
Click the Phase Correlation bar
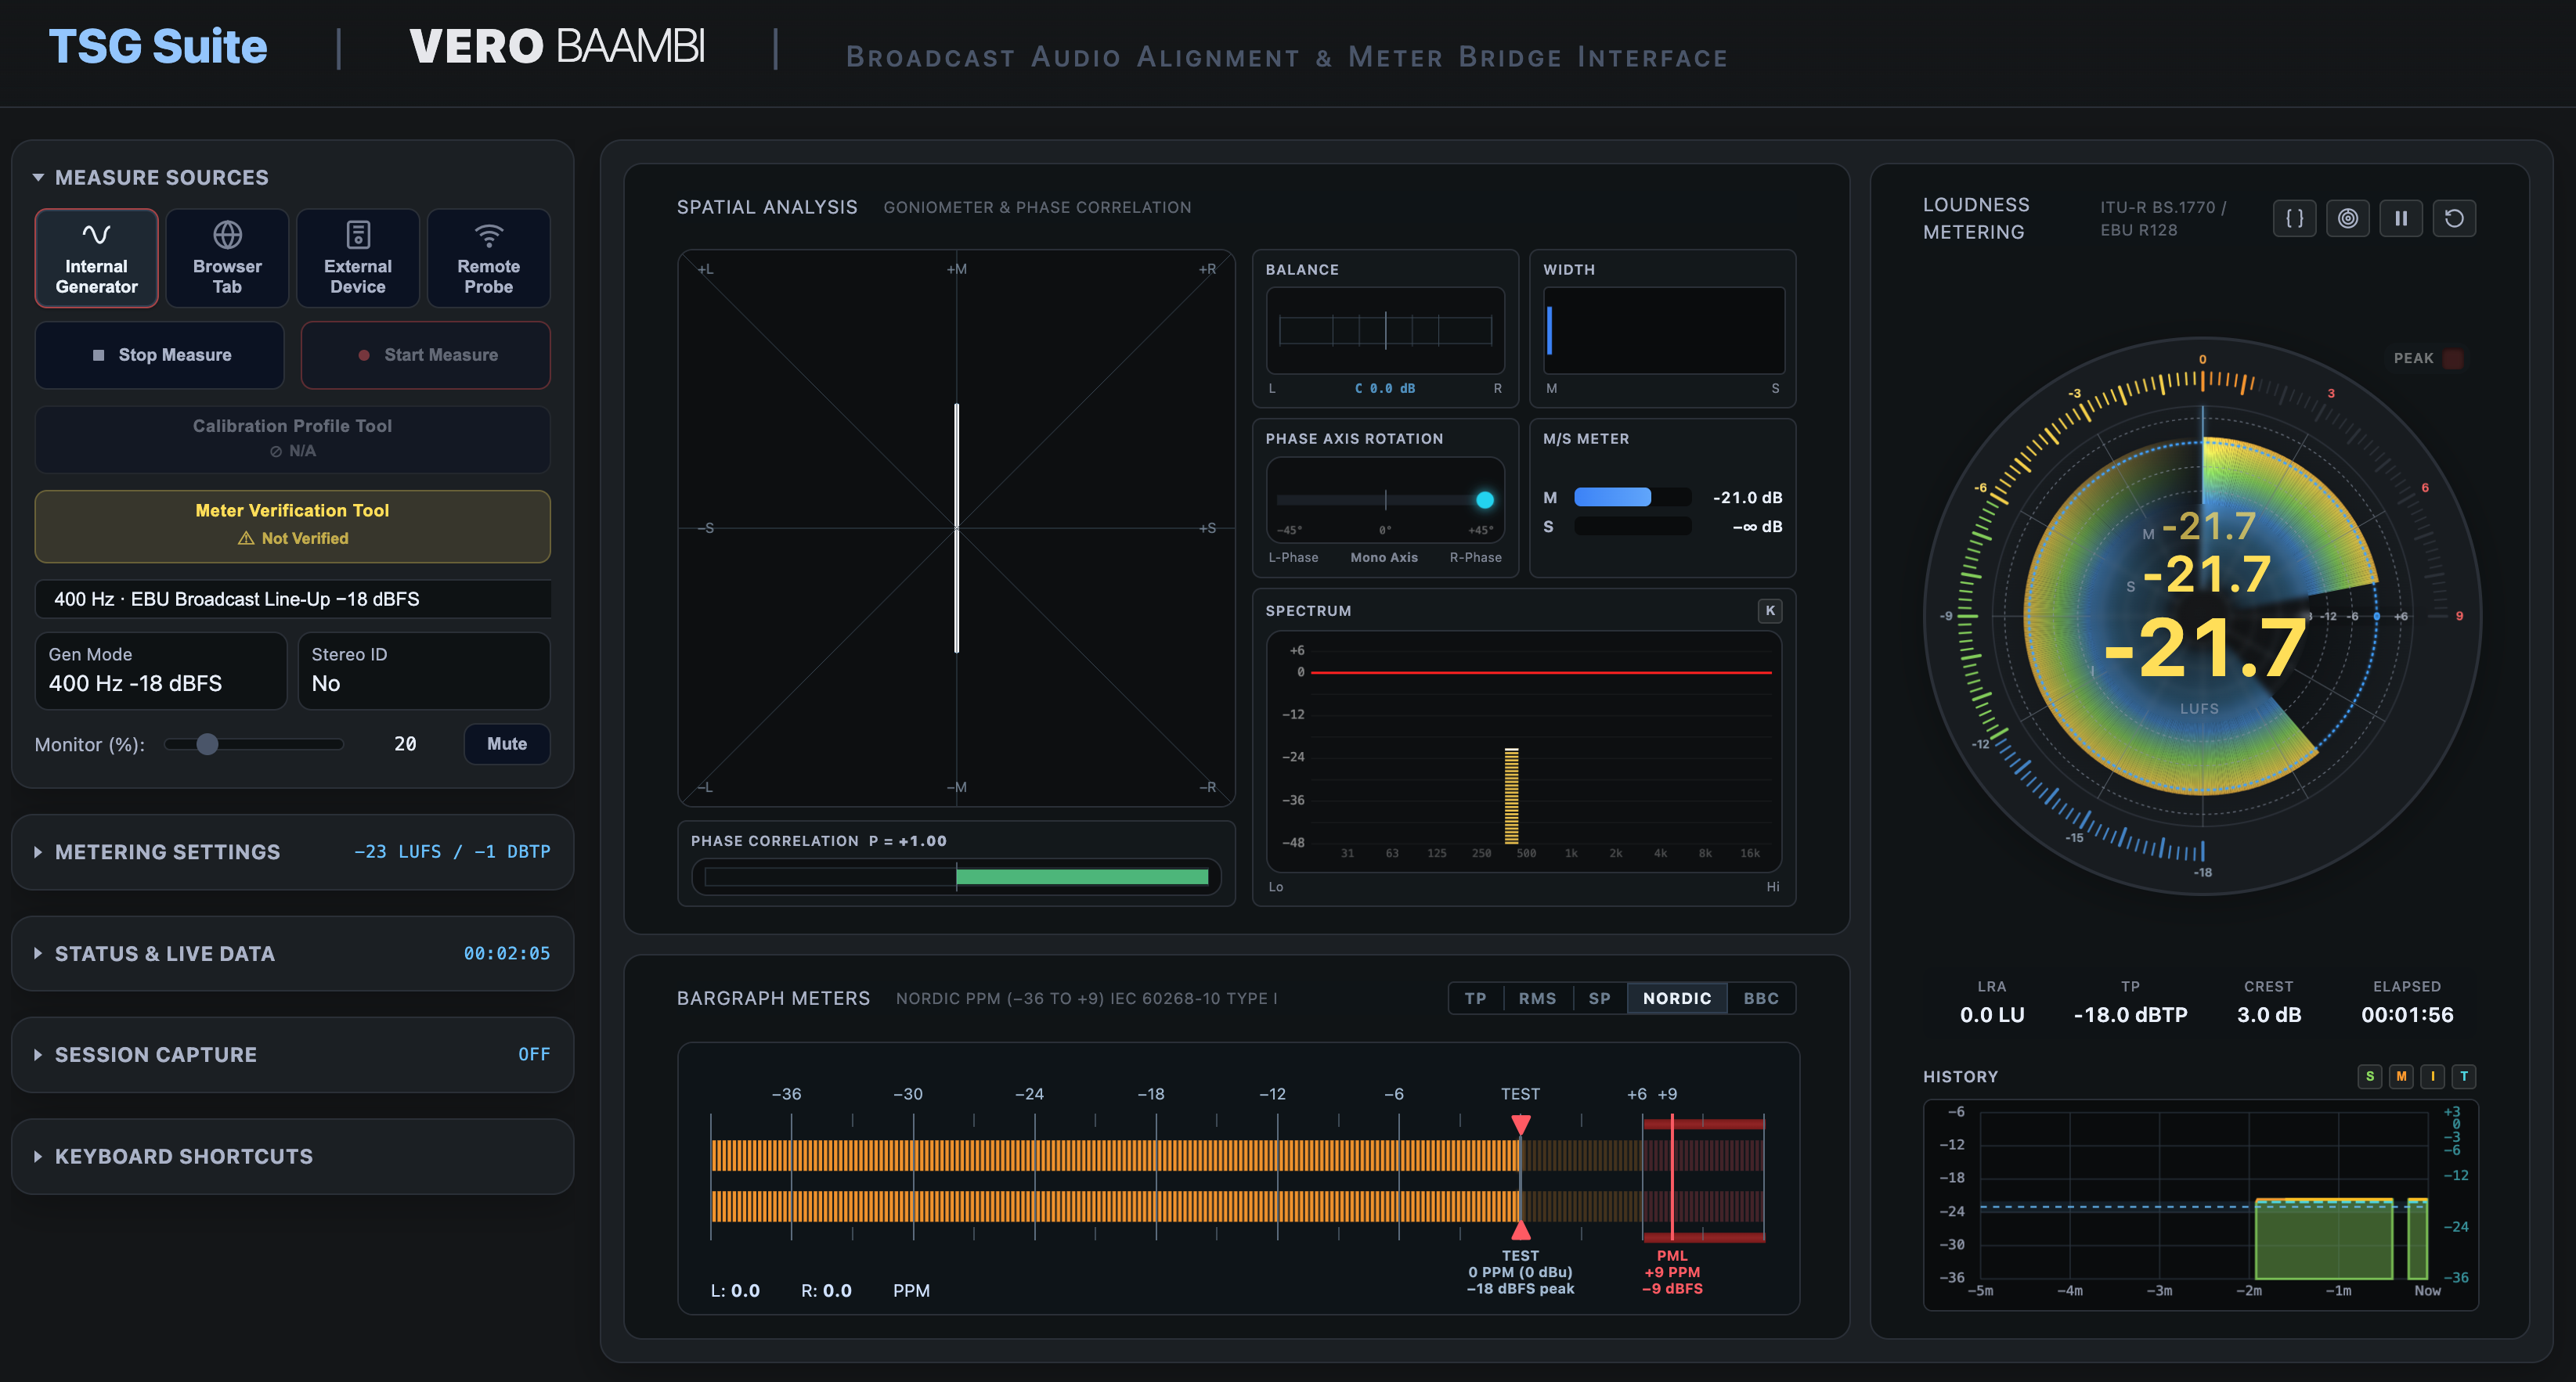(x=956, y=876)
